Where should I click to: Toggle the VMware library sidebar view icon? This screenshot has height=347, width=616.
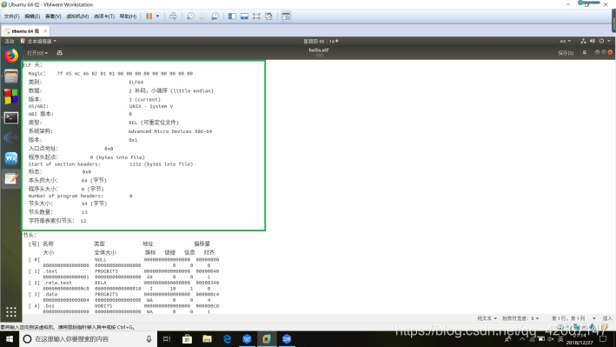point(232,17)
